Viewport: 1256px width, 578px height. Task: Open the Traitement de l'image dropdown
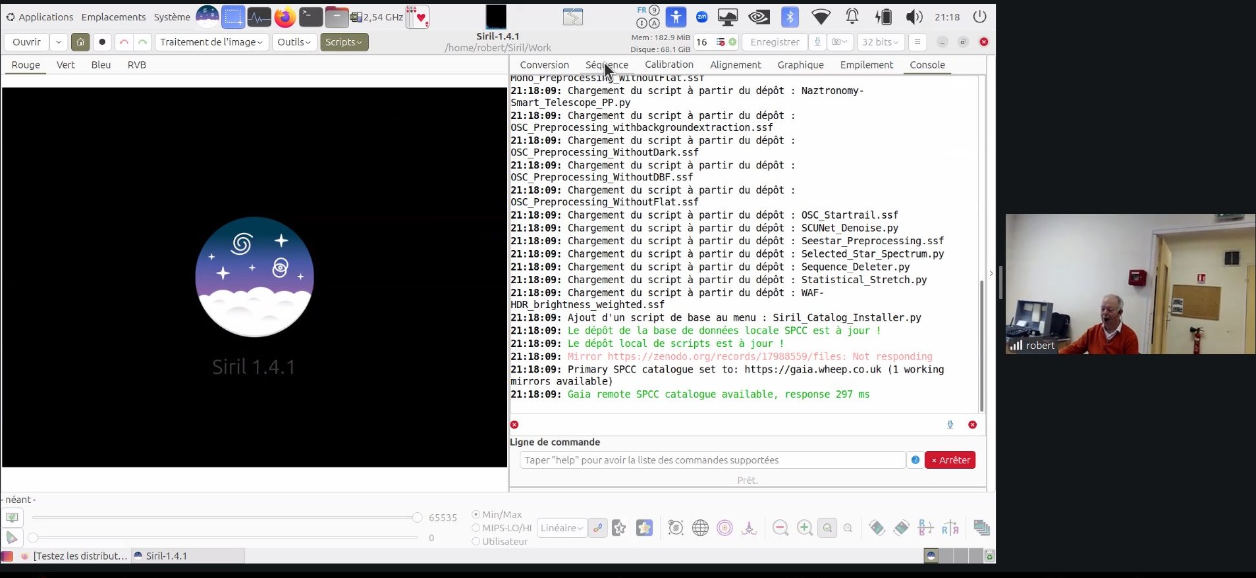(x=211, y=42)
